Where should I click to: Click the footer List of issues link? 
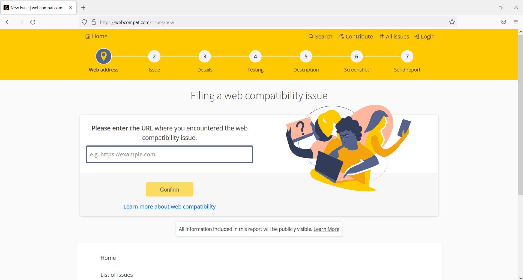[x=116, y=275]
